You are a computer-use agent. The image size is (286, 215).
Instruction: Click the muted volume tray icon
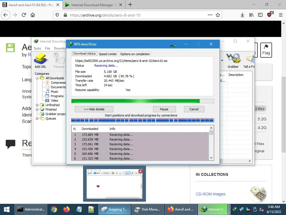(261, 209)
